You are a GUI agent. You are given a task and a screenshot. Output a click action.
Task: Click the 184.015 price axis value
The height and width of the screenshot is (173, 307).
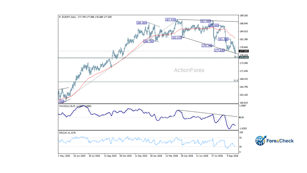pyautogui.click(x=244, y=31)
